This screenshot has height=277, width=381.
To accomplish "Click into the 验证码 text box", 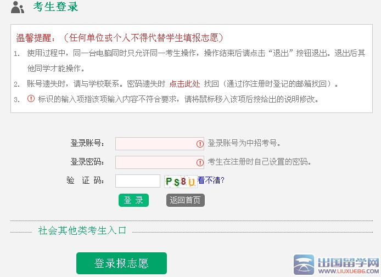I will click(137, 181).
